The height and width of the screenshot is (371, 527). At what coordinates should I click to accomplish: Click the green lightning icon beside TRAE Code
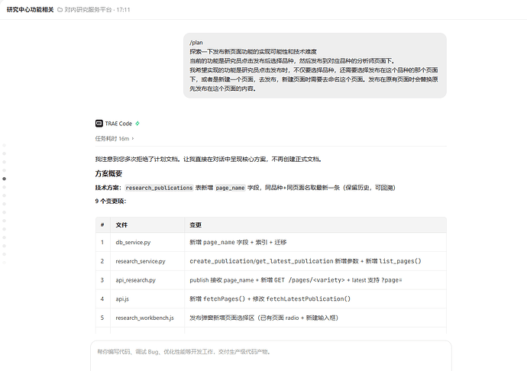137,124
